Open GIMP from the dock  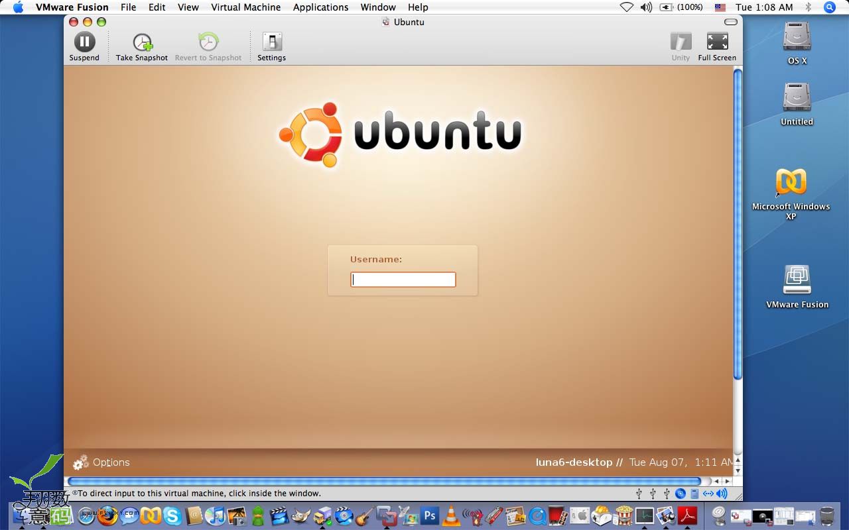[x=301, y=516]
